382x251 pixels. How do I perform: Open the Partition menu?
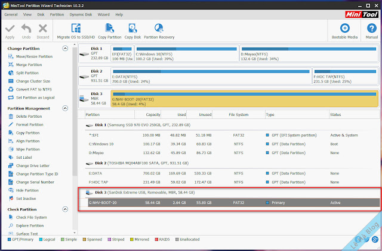pyautogui.click(x=57, y=14)
